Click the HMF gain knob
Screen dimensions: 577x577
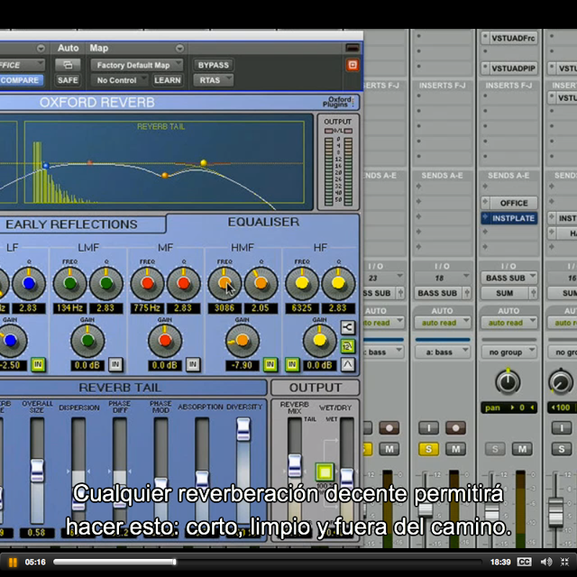pyautogui.click(x=243, y=341)
